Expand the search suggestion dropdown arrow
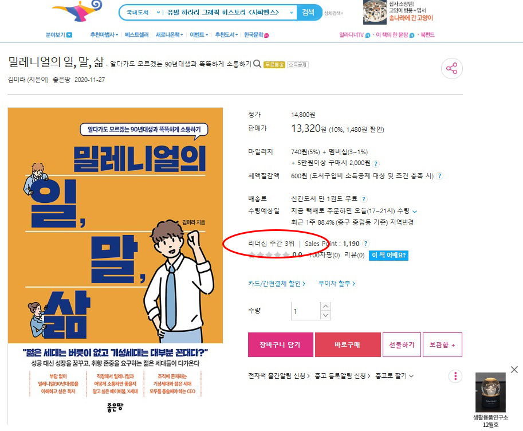 pos(292,13)
